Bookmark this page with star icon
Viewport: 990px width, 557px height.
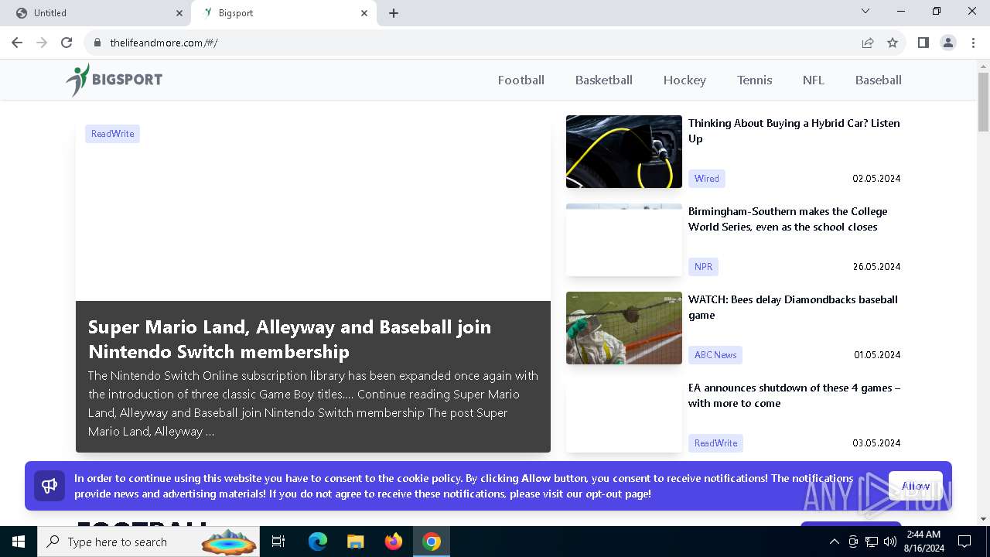(893, 43)
